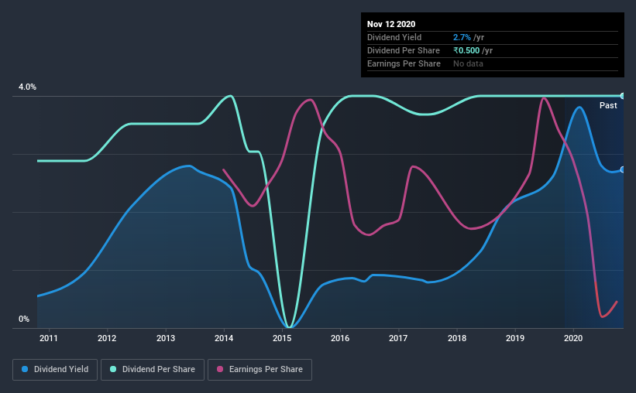This screenshot has width=636, height=393.
Task: Select the 2014 x-axis year label
Action: coord(224,338)
